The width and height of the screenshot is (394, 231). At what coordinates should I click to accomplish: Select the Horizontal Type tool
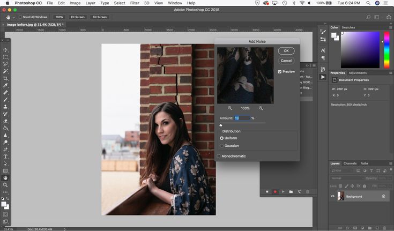pos(5,157)
